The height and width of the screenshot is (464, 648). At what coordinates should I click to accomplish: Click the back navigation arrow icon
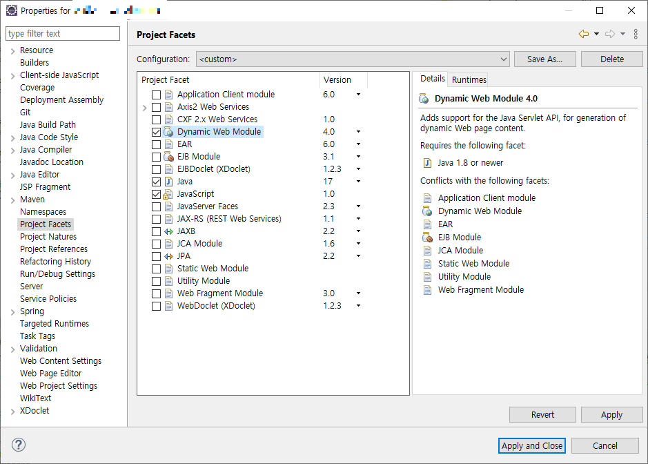pyautogui.click(x=584, y=33)
